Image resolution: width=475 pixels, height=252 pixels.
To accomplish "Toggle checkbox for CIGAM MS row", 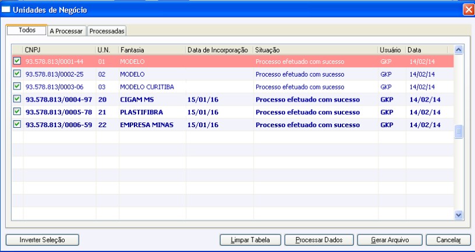I will click(17, 99).
